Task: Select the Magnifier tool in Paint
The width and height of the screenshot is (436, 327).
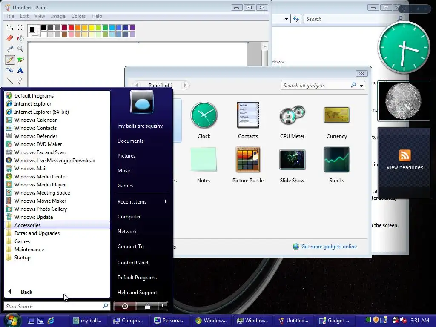Action: point(20,49)
